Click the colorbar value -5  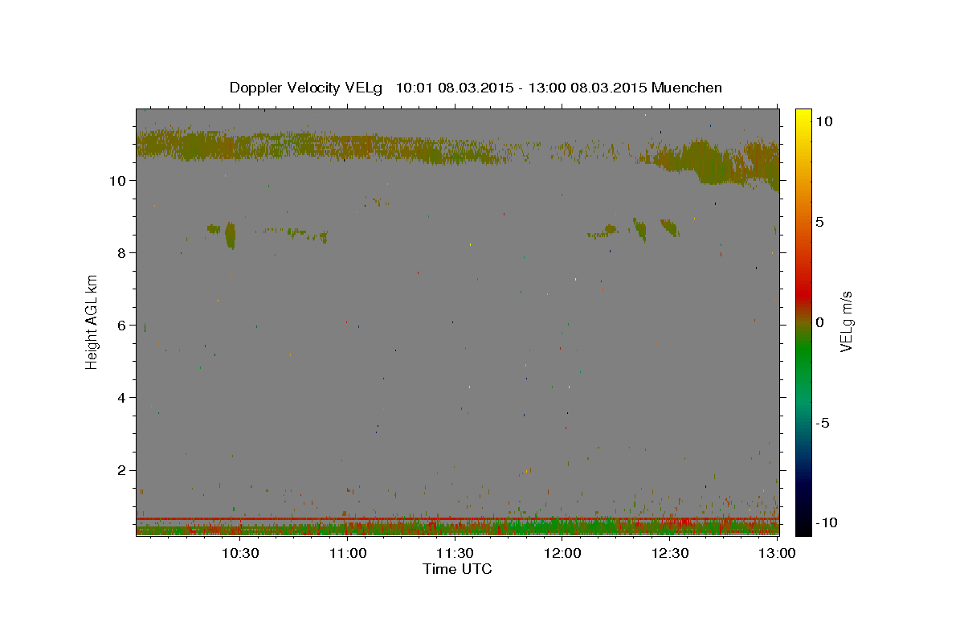[823, 423]
